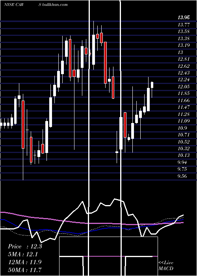Click the 11.09 price axis label
This screenshot has width=197, height=276.
click(184, 121)
